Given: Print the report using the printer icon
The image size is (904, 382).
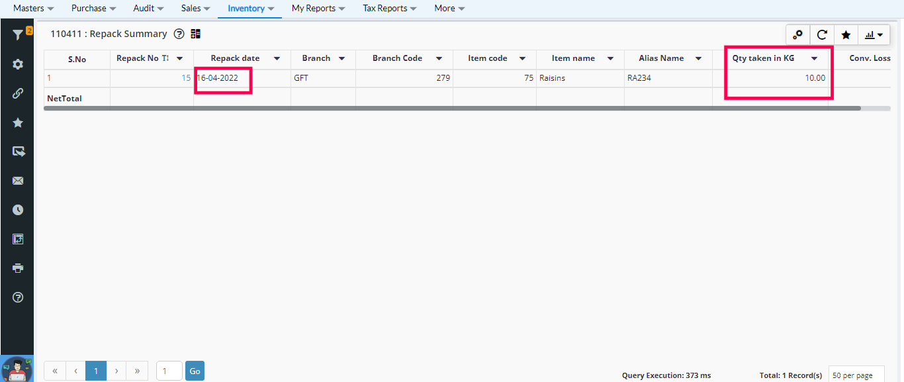Looking at the screenshot, I should (x=18, y=268).
